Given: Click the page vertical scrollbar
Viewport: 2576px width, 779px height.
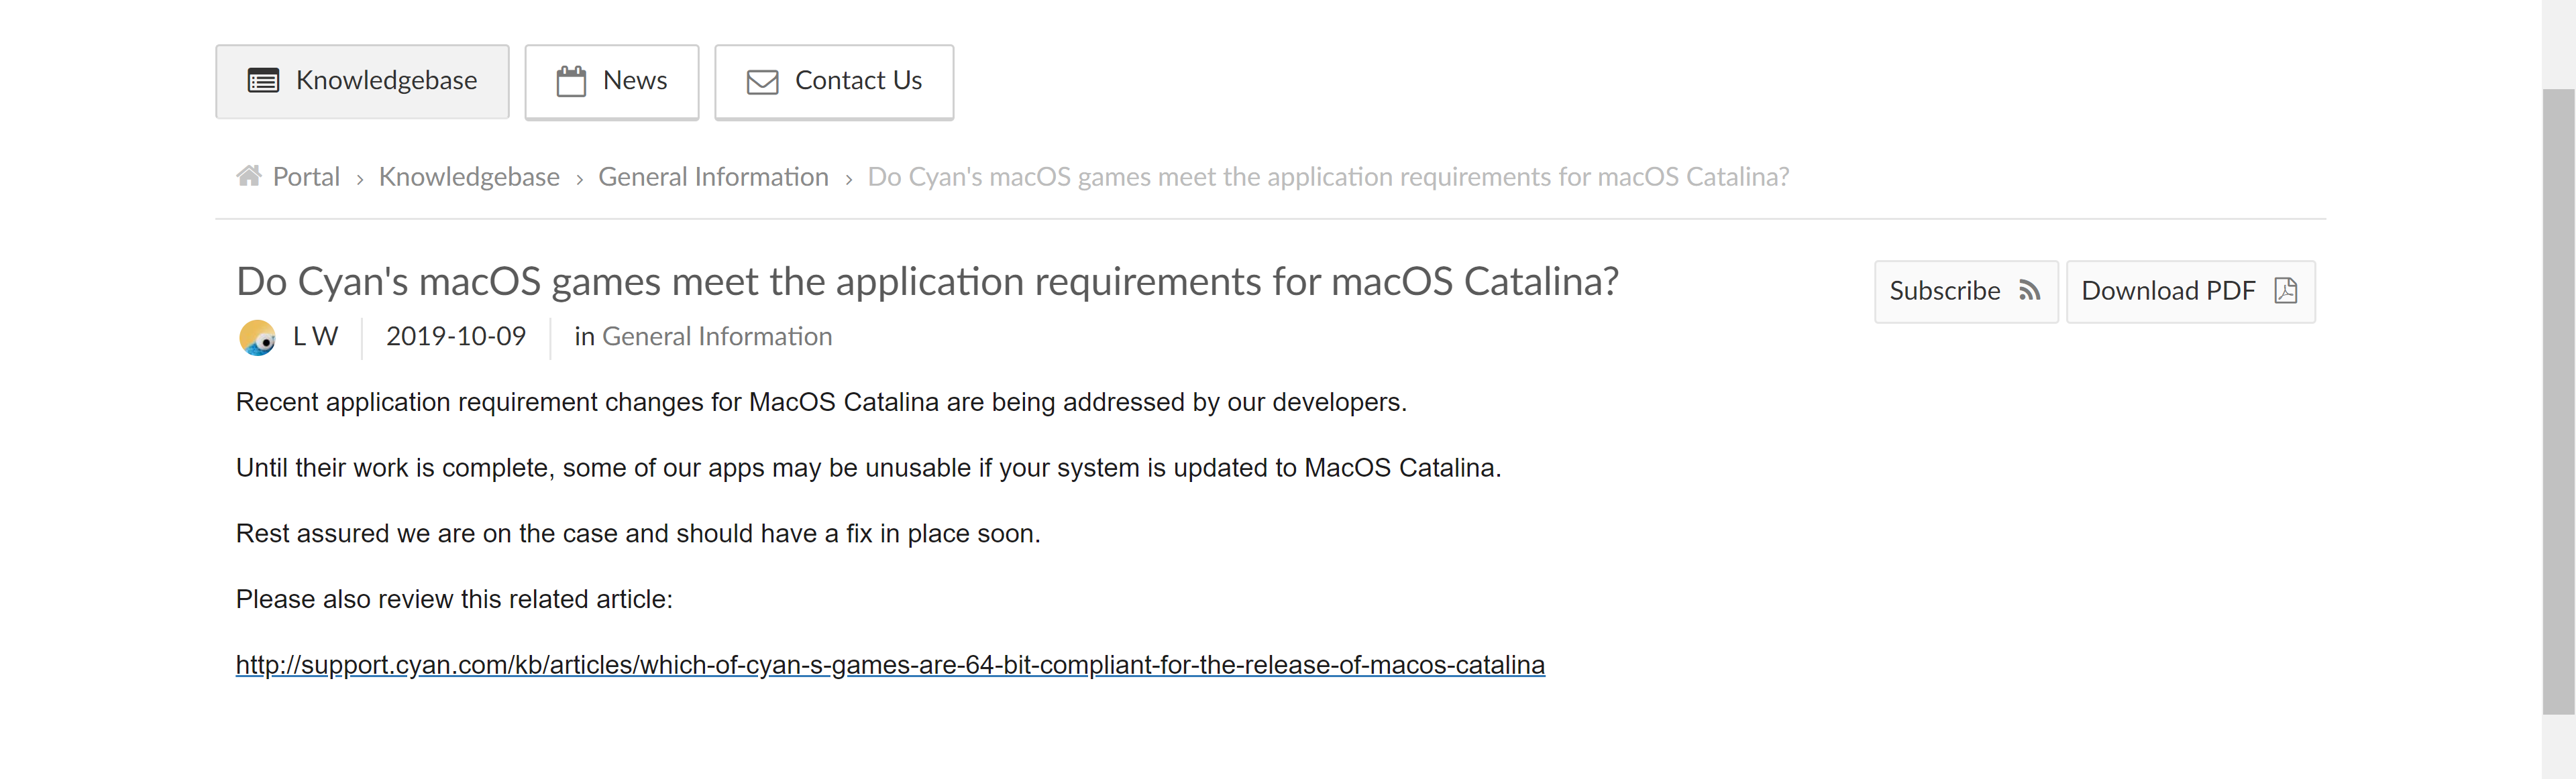Looking at the screenshot, I should click(2558, 402).
